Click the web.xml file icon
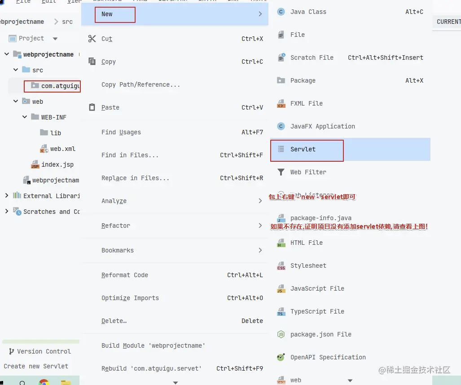 click(x=44, y=149)
